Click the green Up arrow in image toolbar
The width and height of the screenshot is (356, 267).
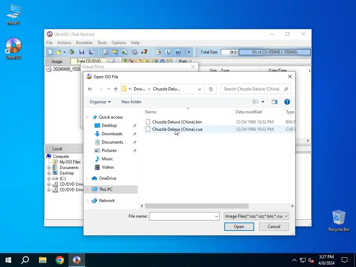(x=125, y=61)
